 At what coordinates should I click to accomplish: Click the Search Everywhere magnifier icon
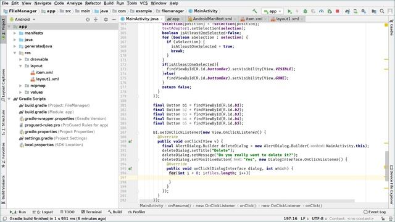pos(382,11)
